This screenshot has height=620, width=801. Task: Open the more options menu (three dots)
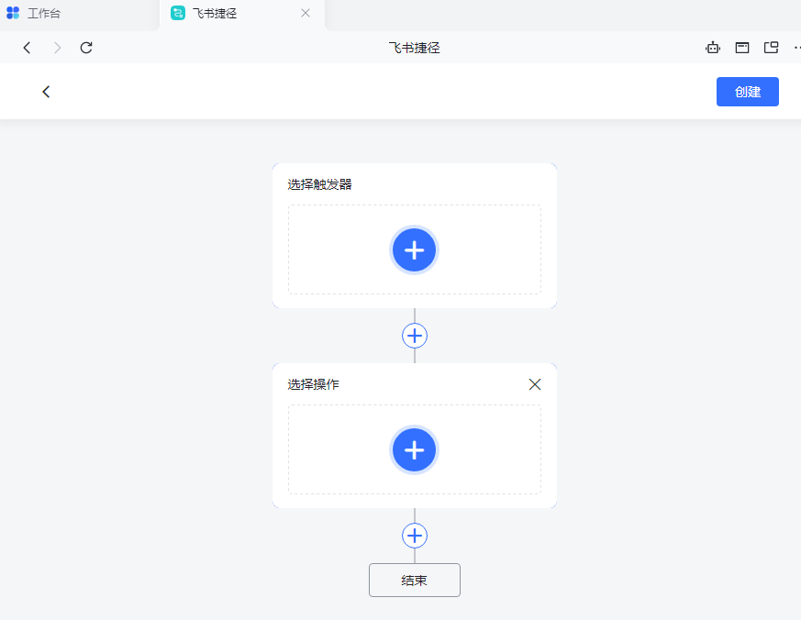tap(796, 48)
